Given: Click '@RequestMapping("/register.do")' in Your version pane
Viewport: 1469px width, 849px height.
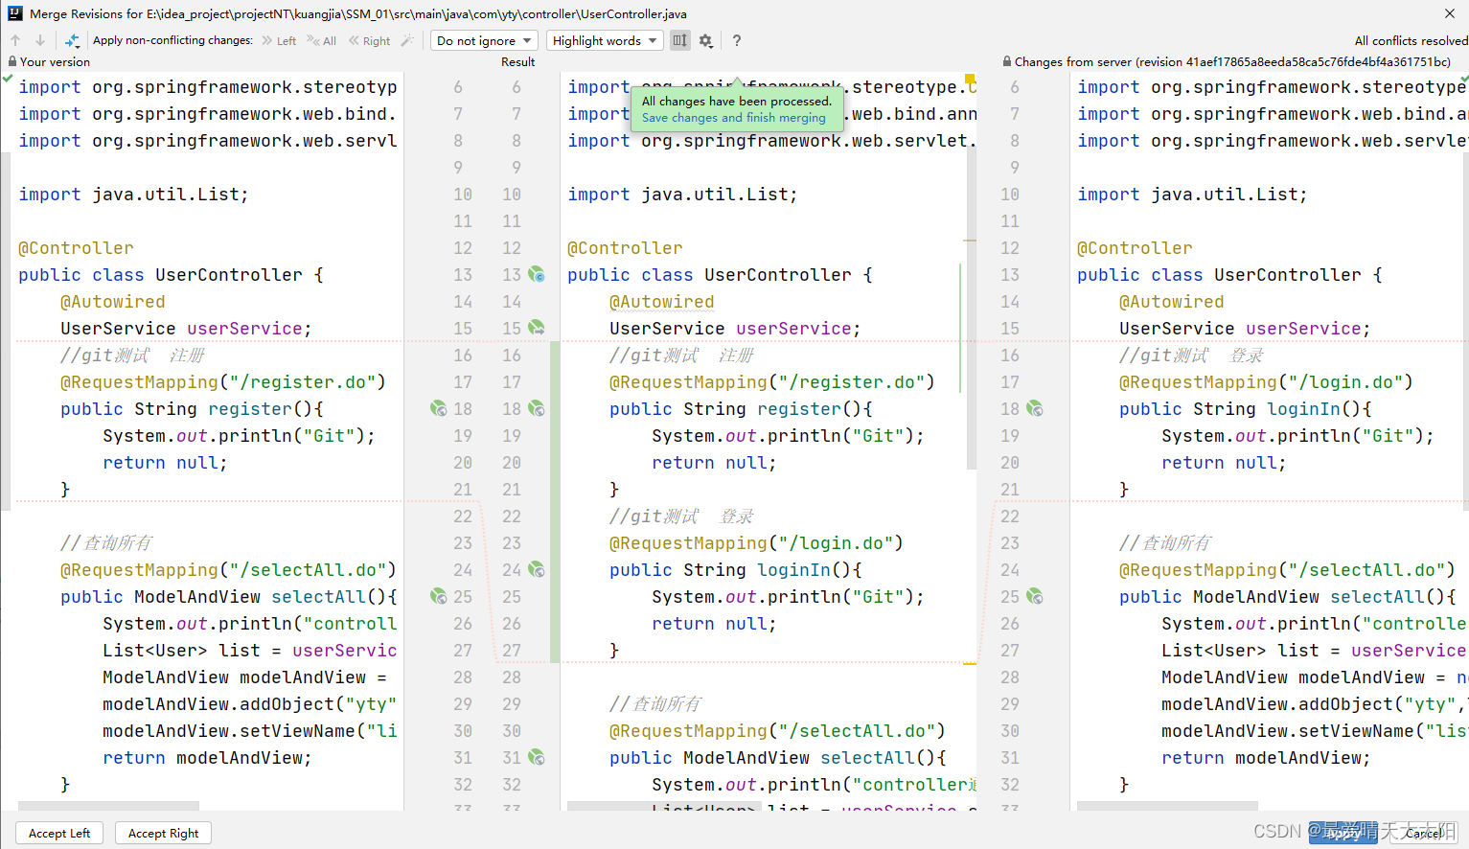Looking at the screenshot, I should click(223, 382).
